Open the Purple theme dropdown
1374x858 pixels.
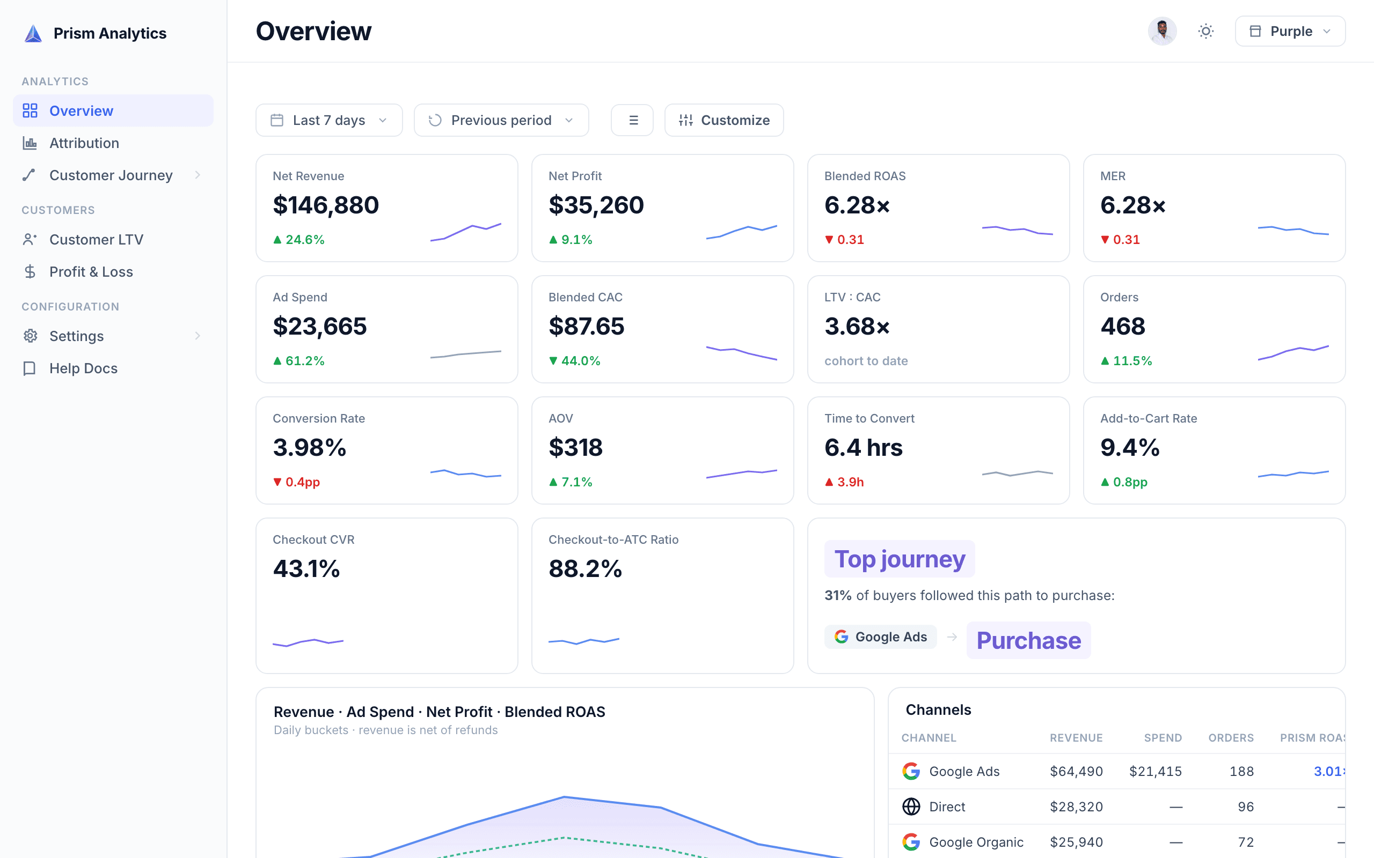point(1290,31)
